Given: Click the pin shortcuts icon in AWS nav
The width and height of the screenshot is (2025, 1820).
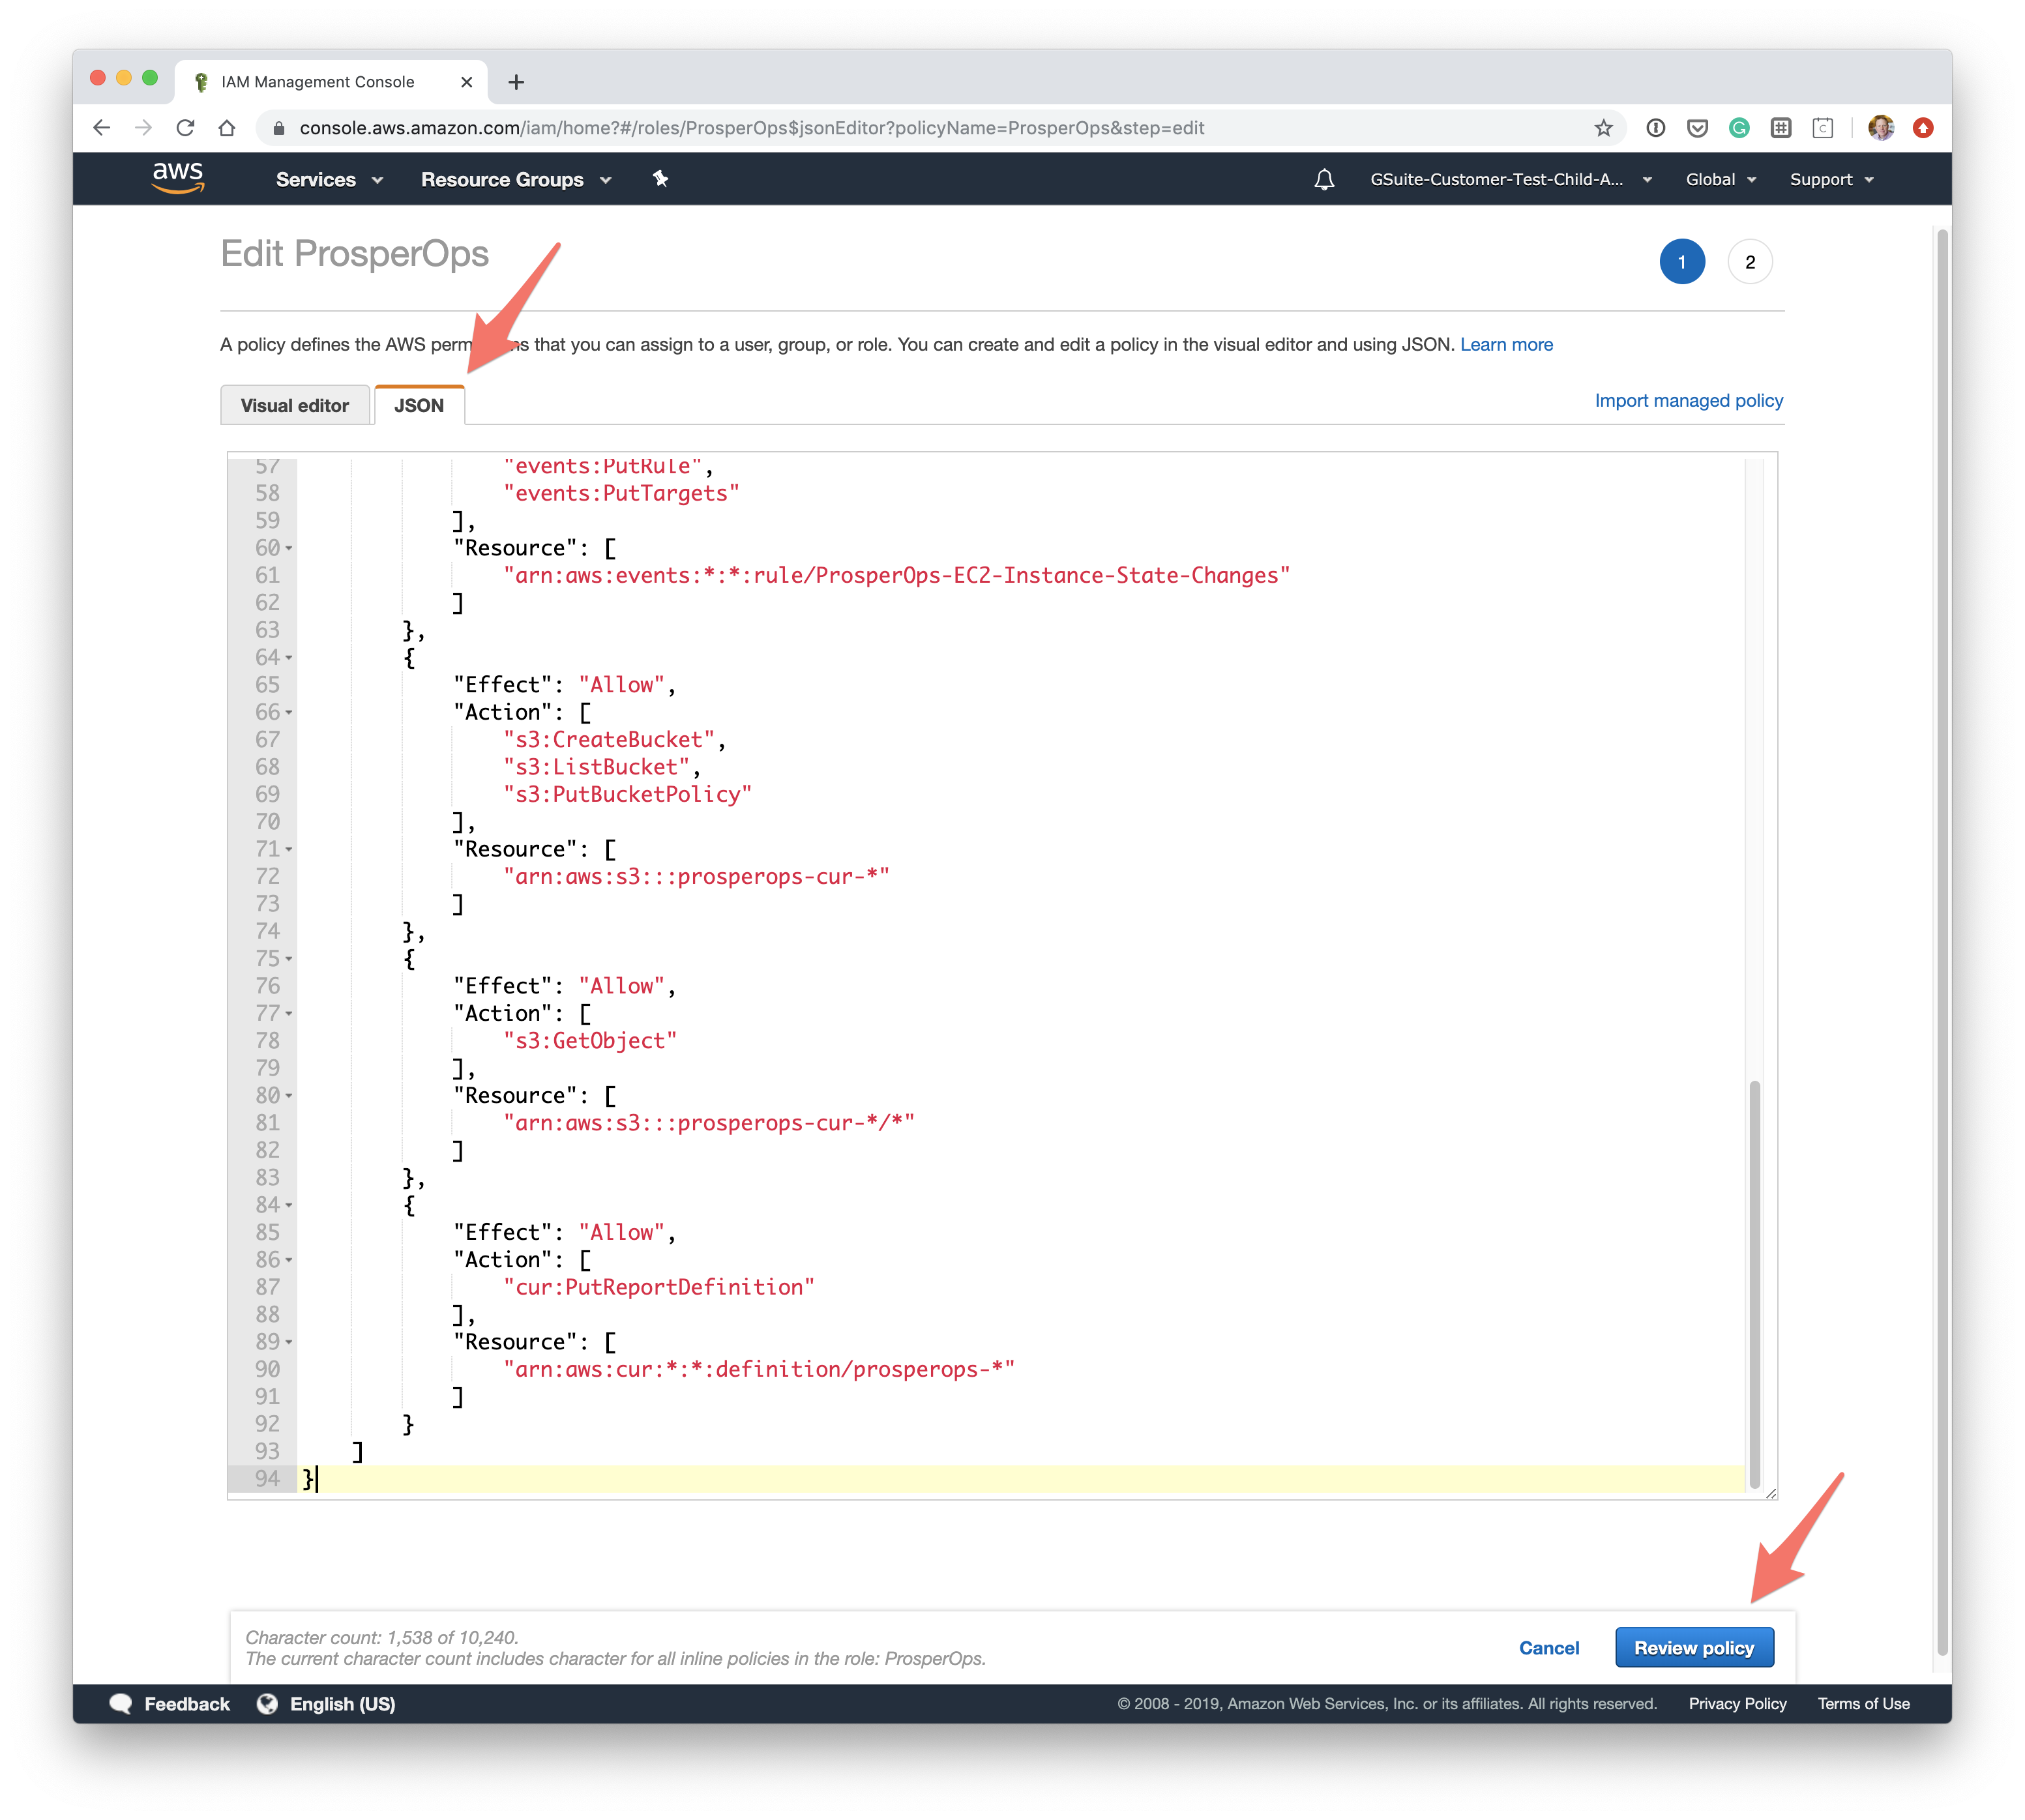Looking at the screenshot, I should (x=660, y=179).
